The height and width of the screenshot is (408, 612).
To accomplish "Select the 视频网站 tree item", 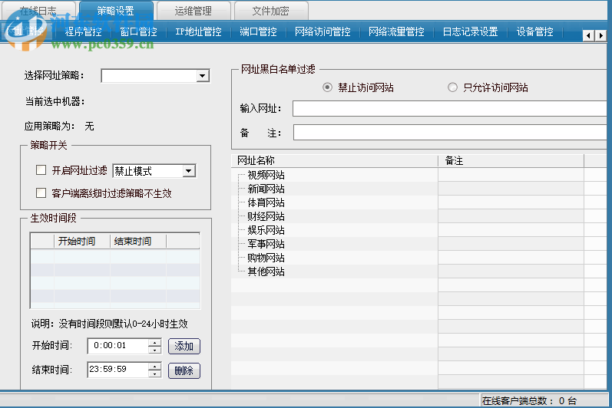I will (266, 175).
